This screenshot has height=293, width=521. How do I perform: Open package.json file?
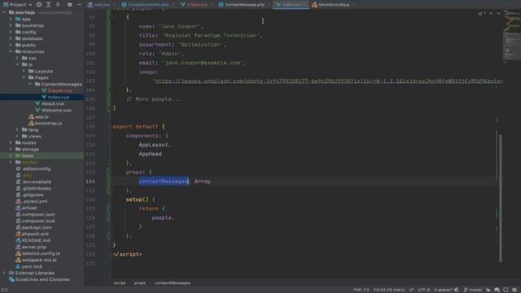[37, 228]
